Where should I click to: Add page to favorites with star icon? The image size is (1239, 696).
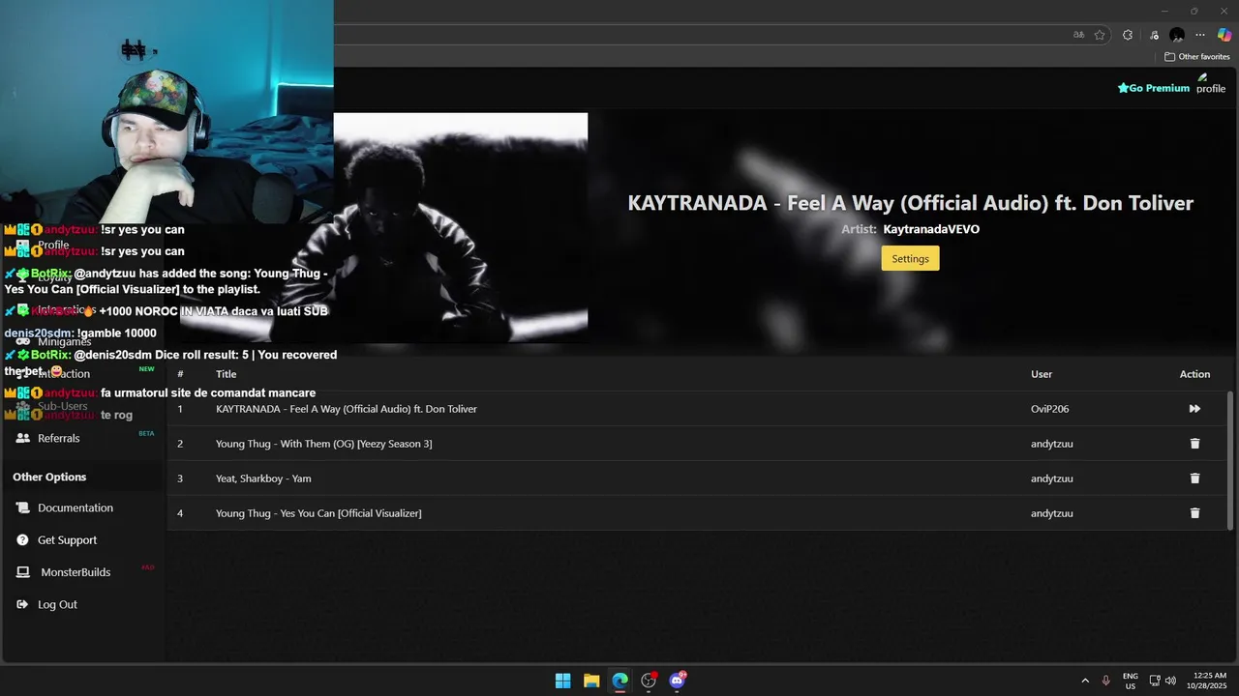[1100, 35]
